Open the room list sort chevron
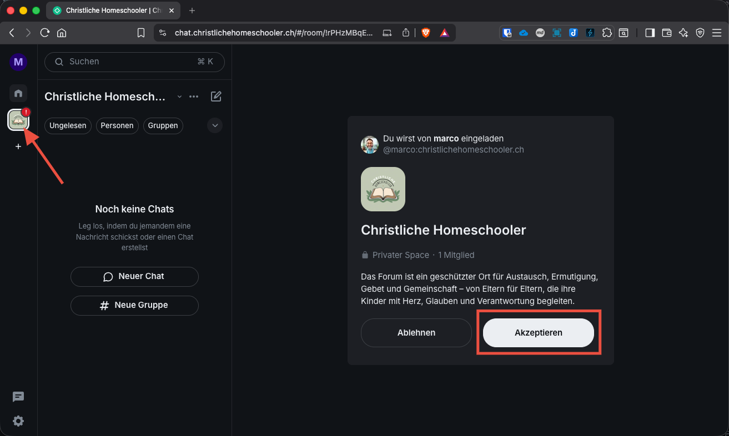 215,125
